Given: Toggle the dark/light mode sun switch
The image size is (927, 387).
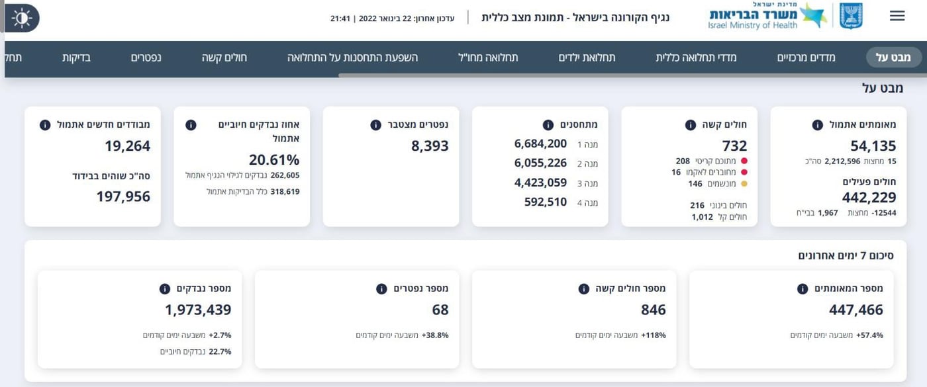Looking at the screenshot, I should [21, 18].
